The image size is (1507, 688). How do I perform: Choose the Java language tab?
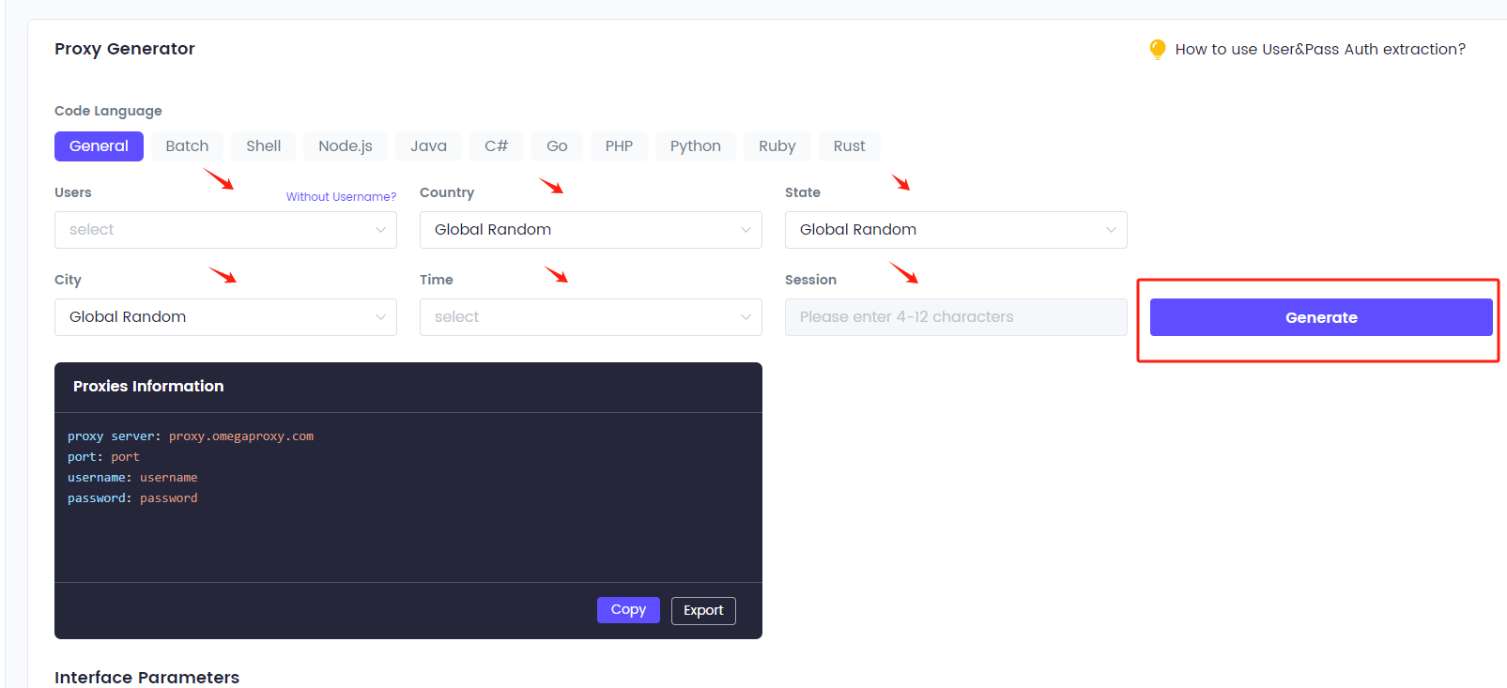pyautogui.click(x=428, y=146)
